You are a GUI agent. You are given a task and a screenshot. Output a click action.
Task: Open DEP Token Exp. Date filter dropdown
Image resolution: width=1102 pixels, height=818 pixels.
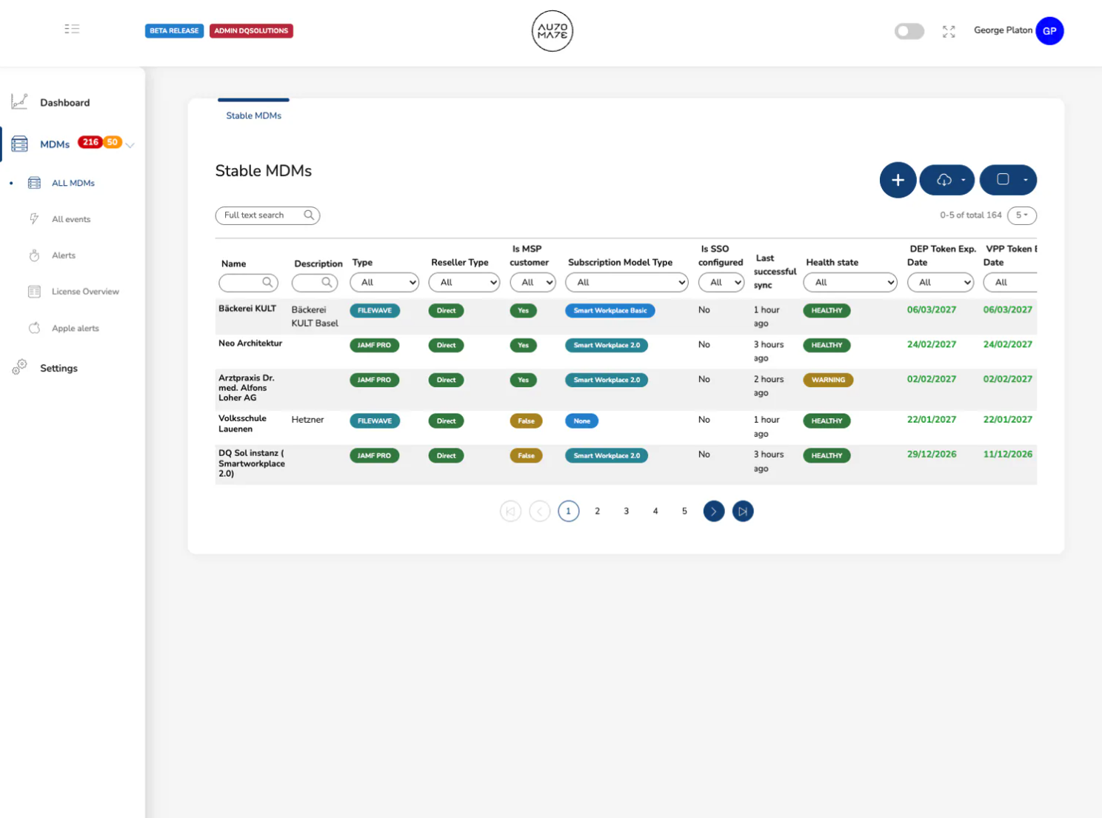click(x=941, y=283)
